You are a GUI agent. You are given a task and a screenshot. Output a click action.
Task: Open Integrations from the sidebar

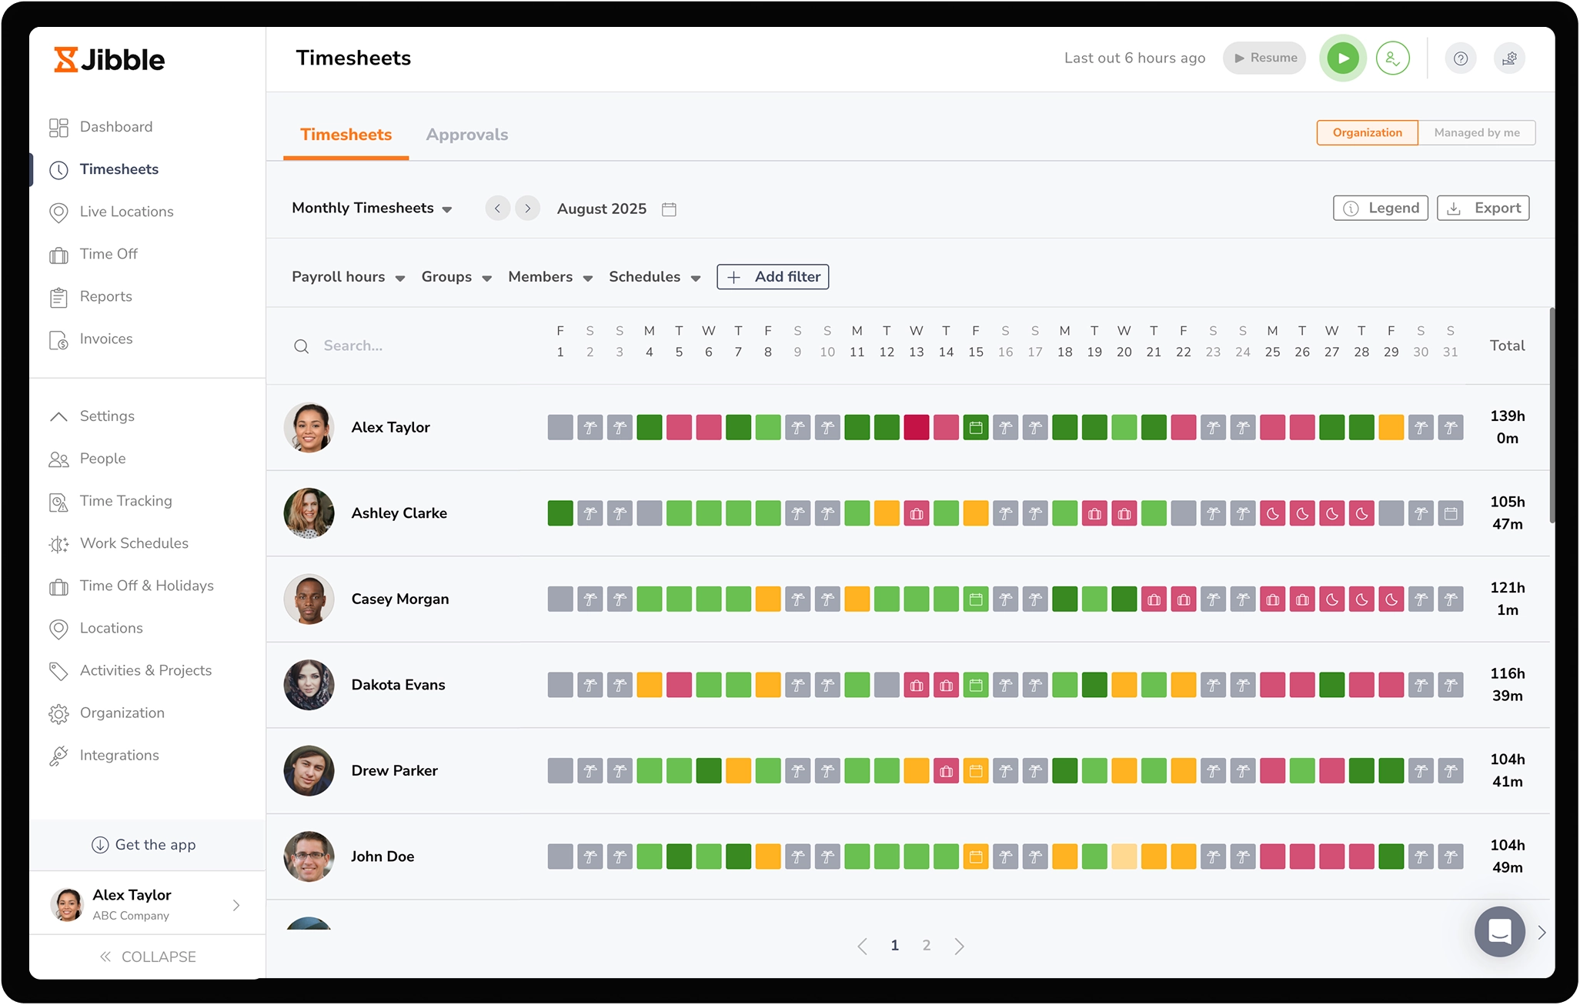tap(119, 755)
